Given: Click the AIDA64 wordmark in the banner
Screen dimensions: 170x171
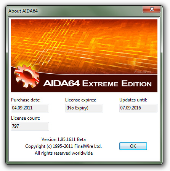Looking at the screenshot, I should pos(61,83).
